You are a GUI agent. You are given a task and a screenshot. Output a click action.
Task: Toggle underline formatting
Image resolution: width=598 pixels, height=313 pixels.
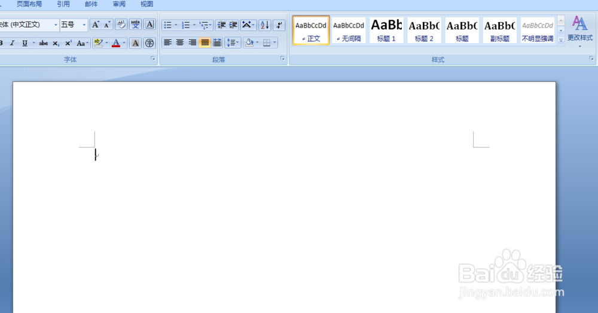tap(25, 42)
